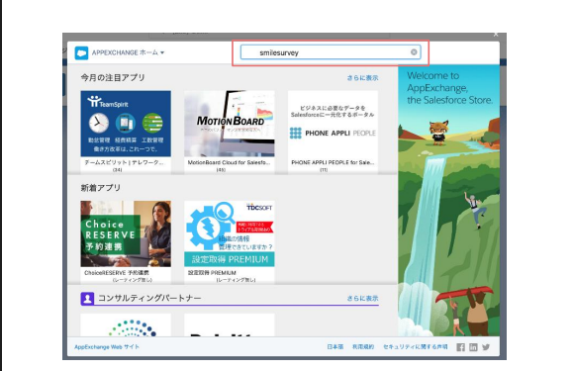Open AppExchange Web サイト link
This screenshot has width=573, height=371.
coord(107,347)
